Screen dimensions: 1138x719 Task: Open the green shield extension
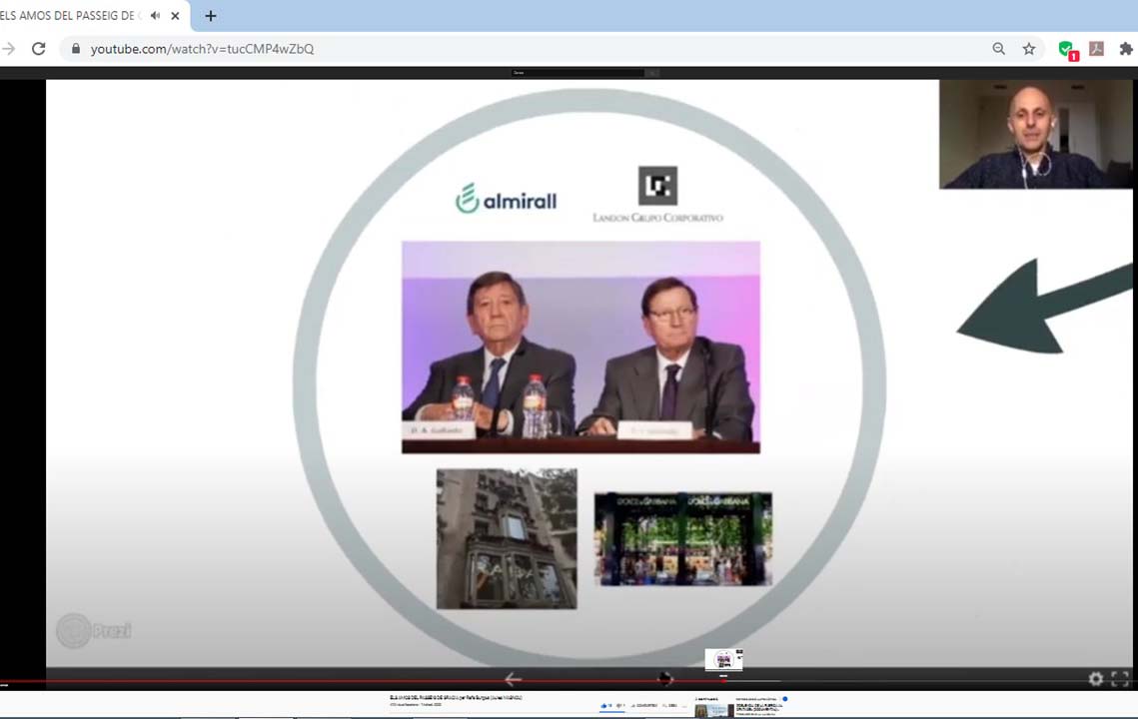(x=1066, y=49)
